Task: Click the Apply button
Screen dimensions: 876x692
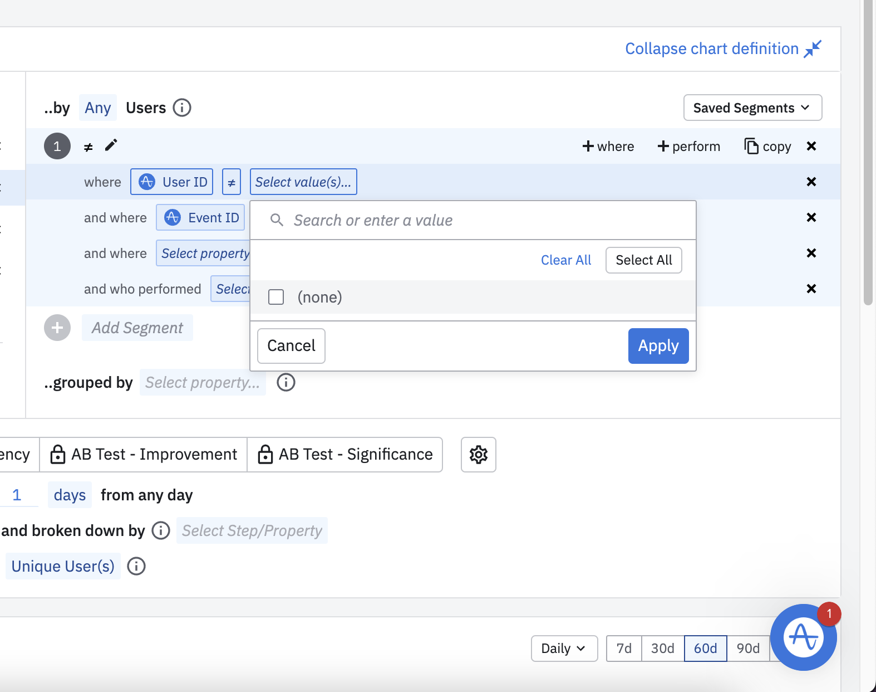Action: (658, 346)
